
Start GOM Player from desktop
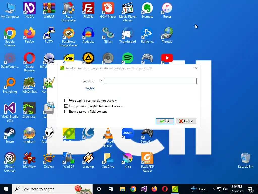coord(108,10)
